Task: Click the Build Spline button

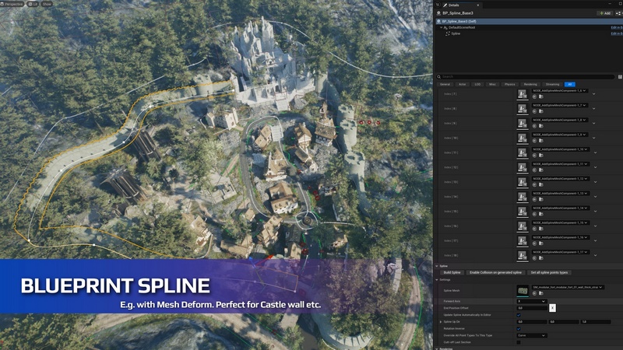Action: pos(452,272)
